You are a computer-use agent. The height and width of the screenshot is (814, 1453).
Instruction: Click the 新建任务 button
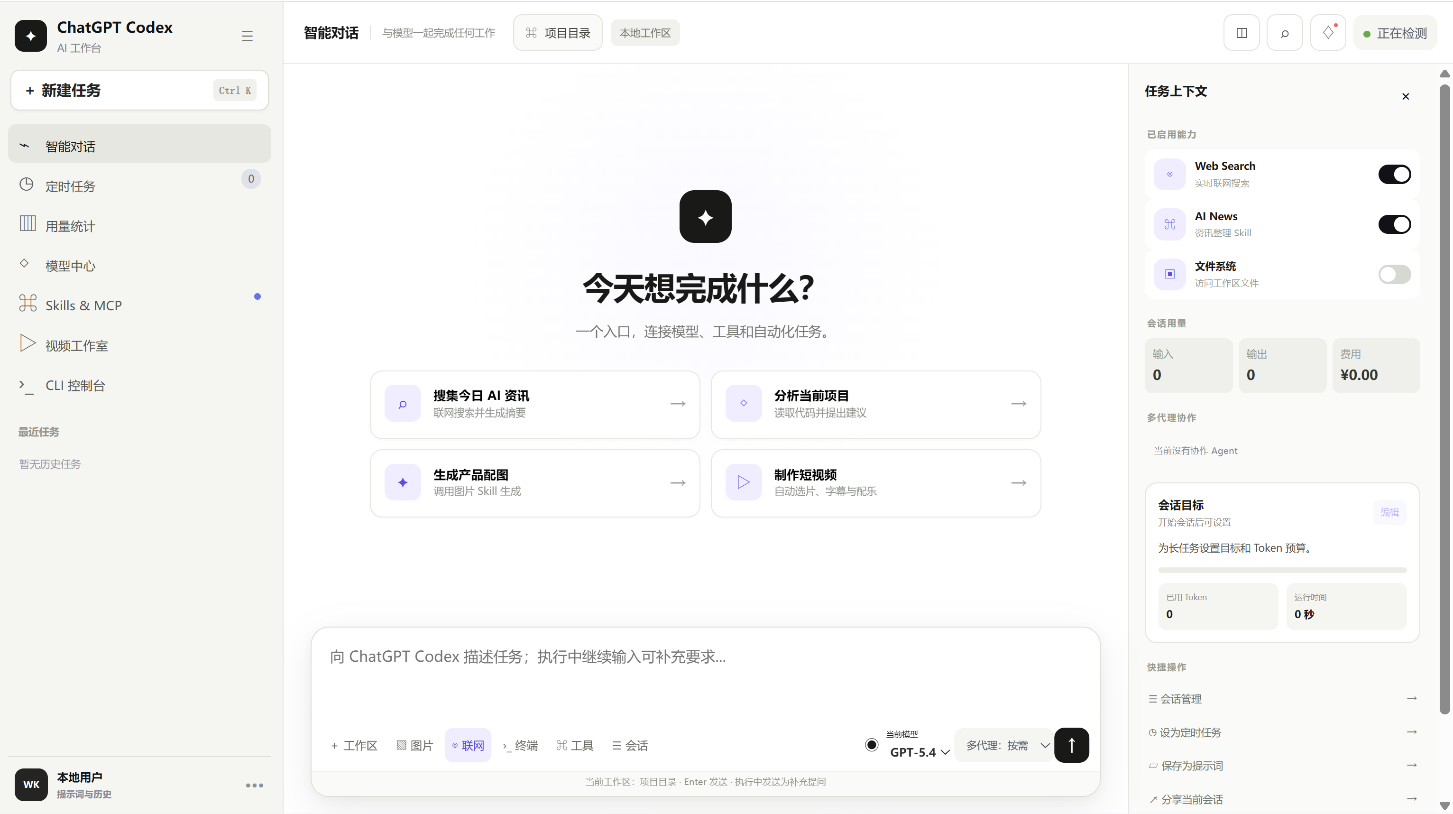coord(139,90)
